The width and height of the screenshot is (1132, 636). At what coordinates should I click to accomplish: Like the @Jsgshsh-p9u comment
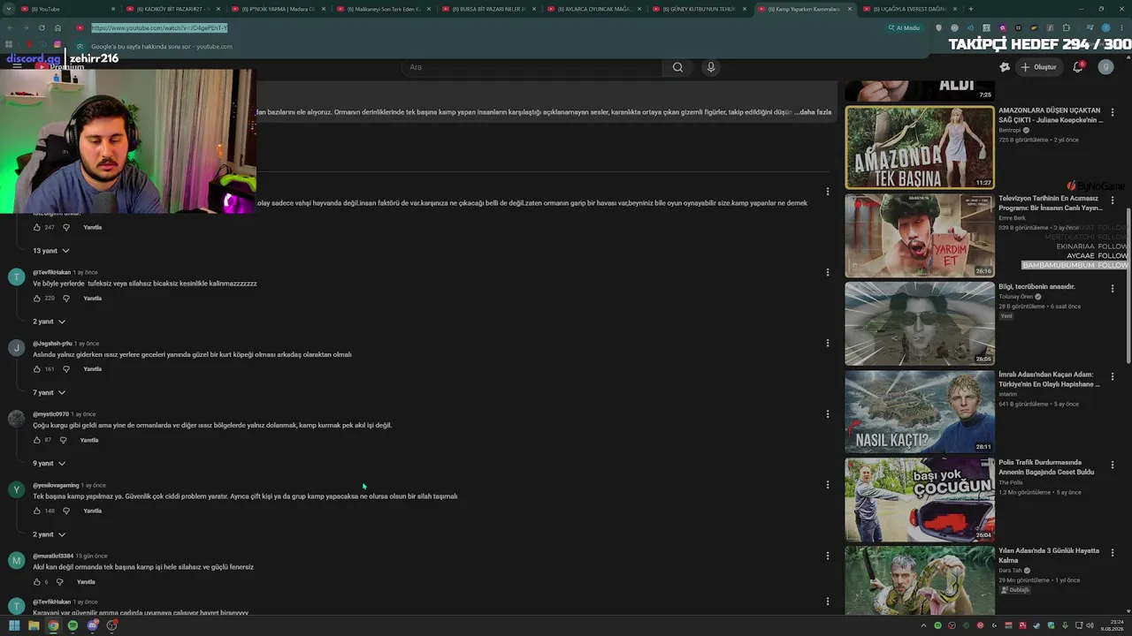[x=37, y=369]
